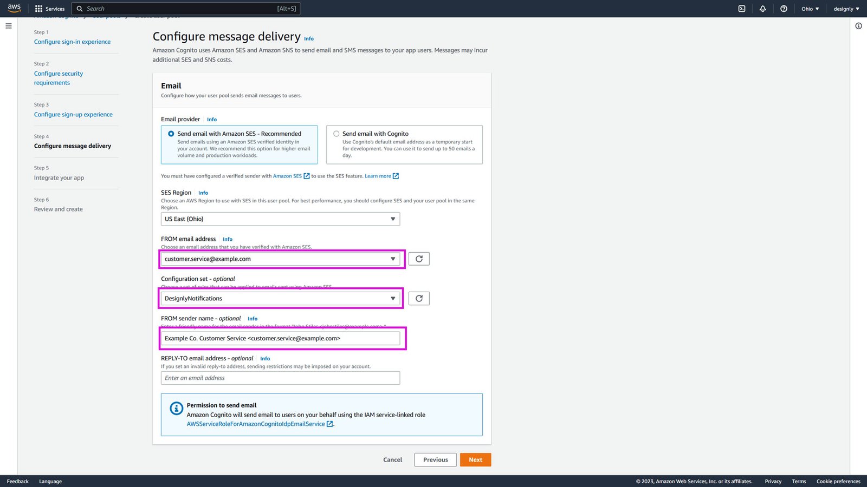Open the side navigation hamburger menu
Image resolution: width=867 pixels, height=487 pixels.
coord(8,25)
